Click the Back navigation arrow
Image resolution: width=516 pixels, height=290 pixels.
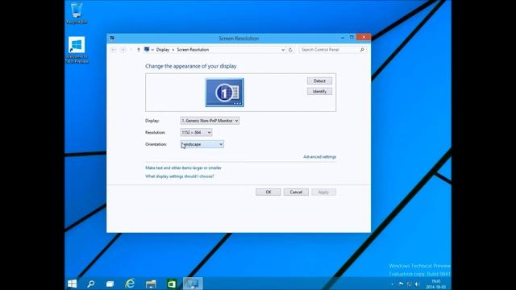tap(114, 50)
